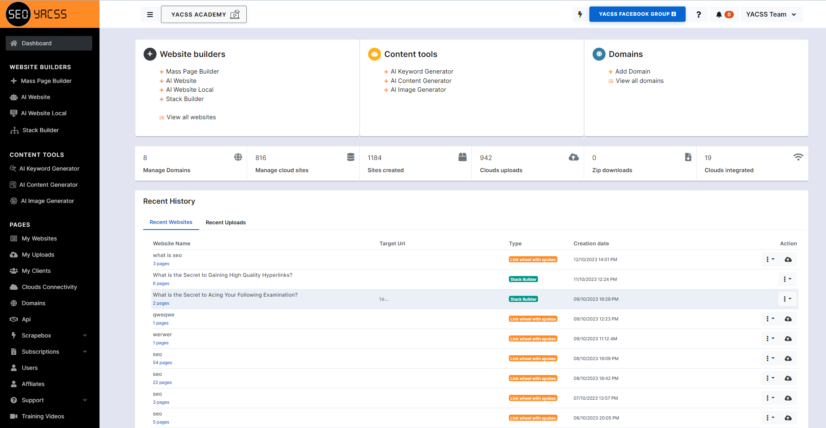Screen dimensions: 826x428
Task: Open YACSS Facebook Group button
Action: [x=638, y=14]
